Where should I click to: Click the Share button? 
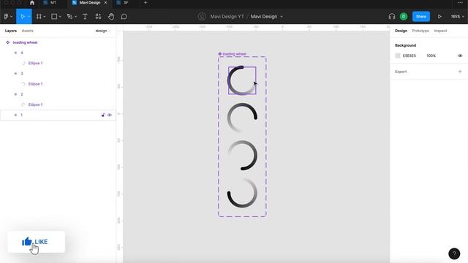(x=421, y=17)
